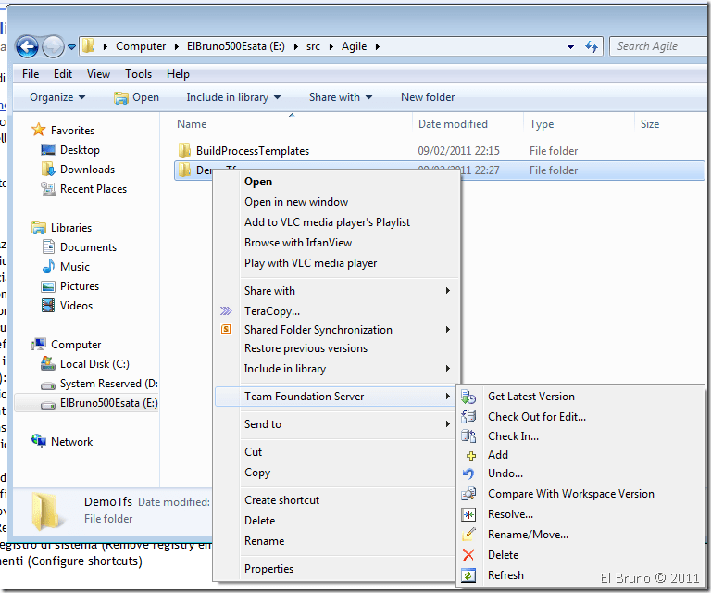This screenshot has width=711, height=593.
Task: Select Local Disk (C:) in navigation pane
Action: pyautogui.click(x=94, y=364)
